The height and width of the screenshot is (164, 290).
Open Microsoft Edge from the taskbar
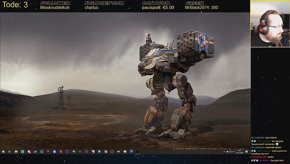pos(131,152)
